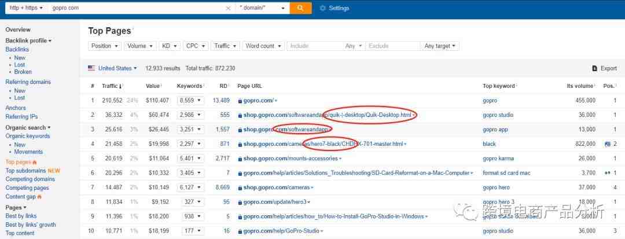Image resolution: width=625 pixels, height=239 pixels.
Task: Click top keyword 'gopro karma'
Action: pyautogui.click(x=498, y=159)
